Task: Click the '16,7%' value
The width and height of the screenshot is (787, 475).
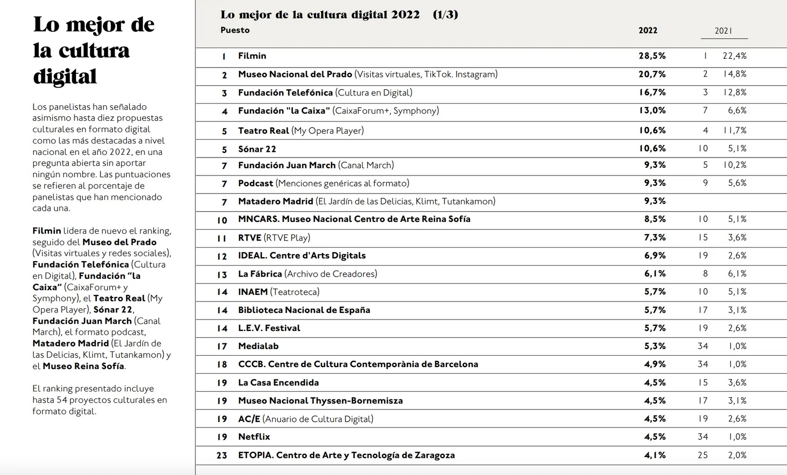Action: pos(652,92)
